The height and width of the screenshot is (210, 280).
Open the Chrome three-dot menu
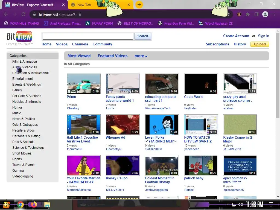tap(274, 14)
